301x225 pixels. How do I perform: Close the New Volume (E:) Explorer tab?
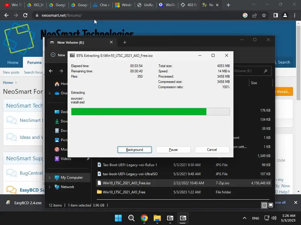(111, 42)
